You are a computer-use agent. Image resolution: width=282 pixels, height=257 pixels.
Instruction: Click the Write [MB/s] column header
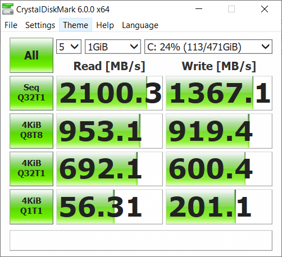click(219, 66)
